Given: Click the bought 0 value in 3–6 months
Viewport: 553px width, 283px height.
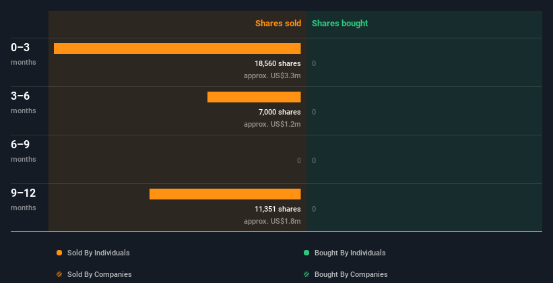Looking at the screenshot, I should (x=314, y=113).
